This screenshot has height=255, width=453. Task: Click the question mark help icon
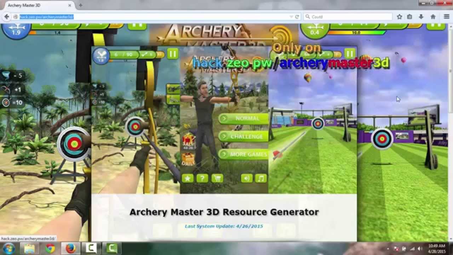coord(202,178)
